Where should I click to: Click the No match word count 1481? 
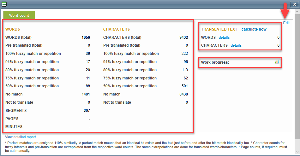pos(85,94)
